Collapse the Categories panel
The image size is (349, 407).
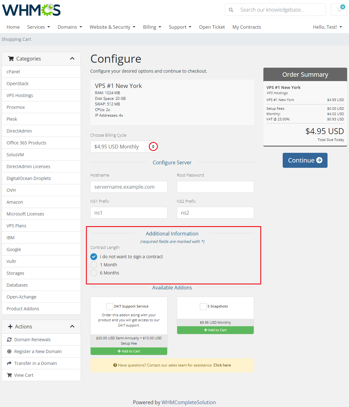point(72,59)
